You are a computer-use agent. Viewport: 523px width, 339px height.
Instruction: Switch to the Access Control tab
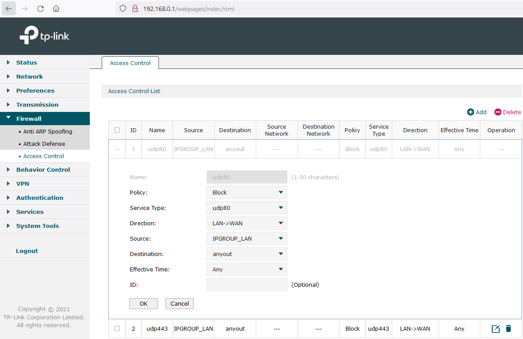coord(130,63)
